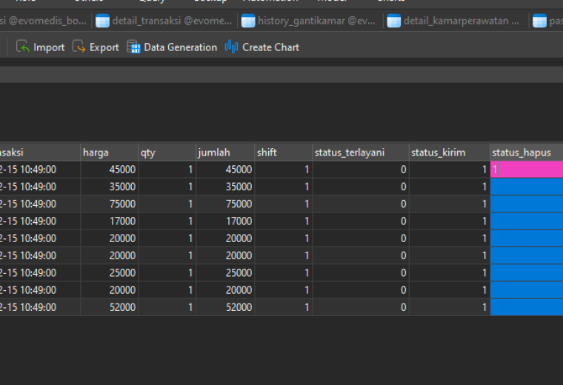The image size is (563, 385).
Task: Select the harga cell with 75000
Action: pos(109,204)
